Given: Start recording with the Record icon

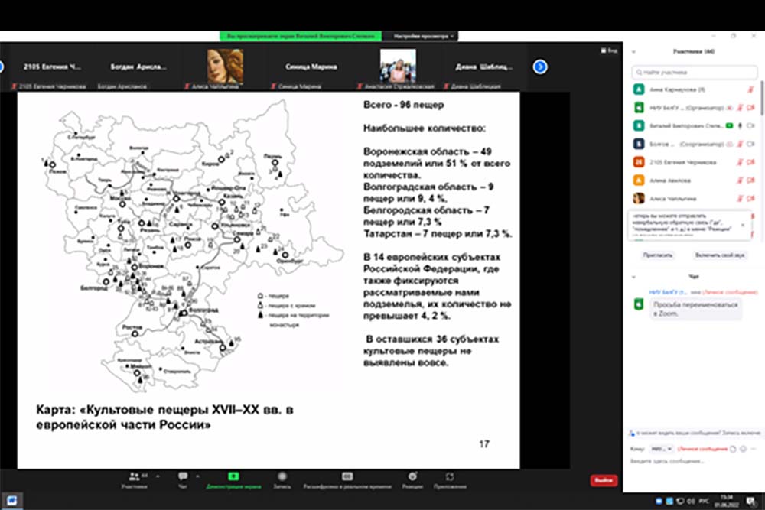Looking at the screenshot, I should pos(282,477).
